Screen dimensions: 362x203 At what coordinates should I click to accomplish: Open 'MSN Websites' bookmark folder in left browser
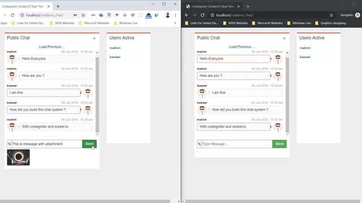click(62, 23)
